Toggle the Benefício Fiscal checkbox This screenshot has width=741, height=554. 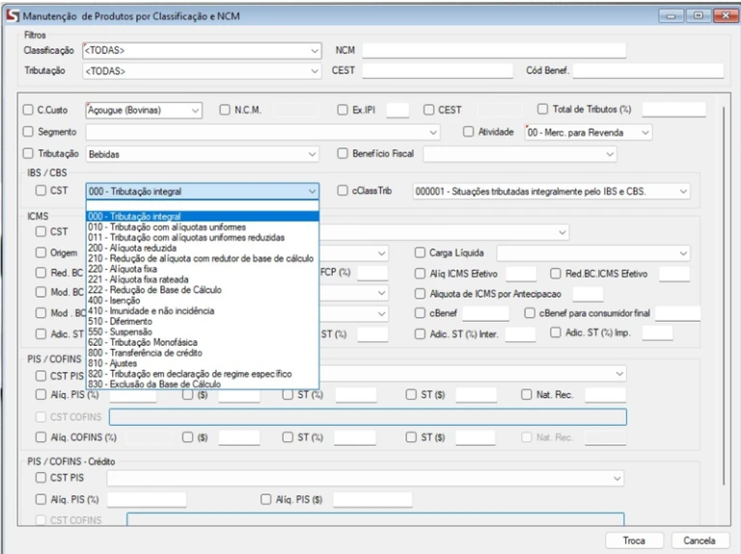pos(343,154)
